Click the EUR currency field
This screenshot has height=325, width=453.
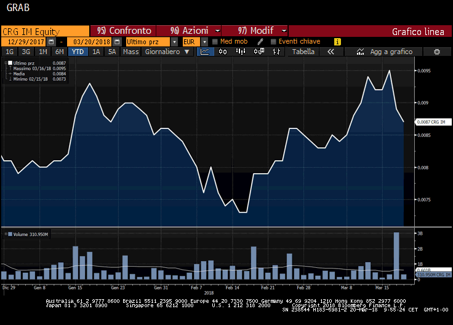(x=191, y=42)
